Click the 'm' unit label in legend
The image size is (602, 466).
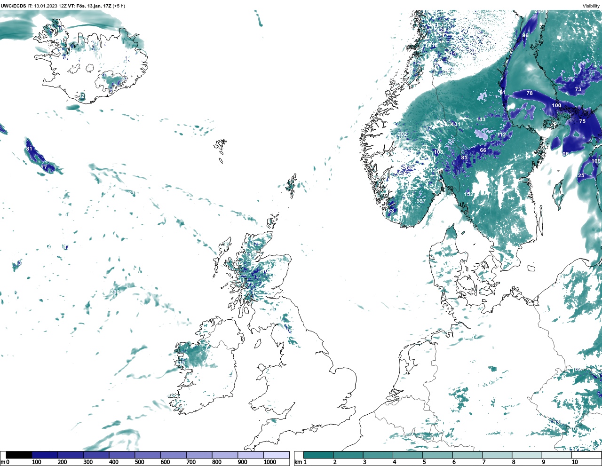(2, 462)
